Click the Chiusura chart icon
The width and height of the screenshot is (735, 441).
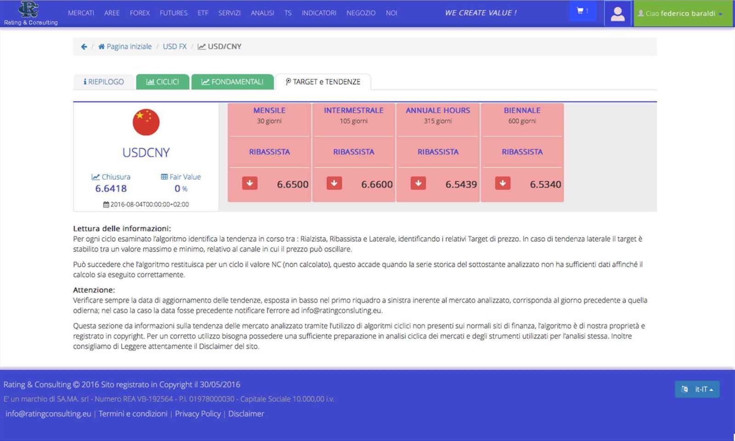95,177
